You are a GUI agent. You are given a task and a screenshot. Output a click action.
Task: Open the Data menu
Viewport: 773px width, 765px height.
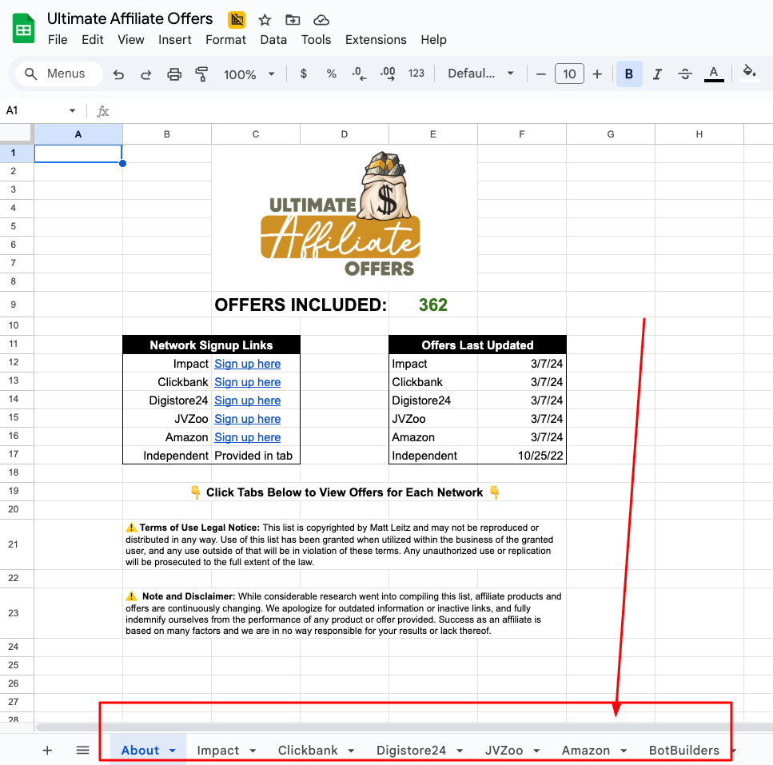pyautogui.click(x=273, y=40)
